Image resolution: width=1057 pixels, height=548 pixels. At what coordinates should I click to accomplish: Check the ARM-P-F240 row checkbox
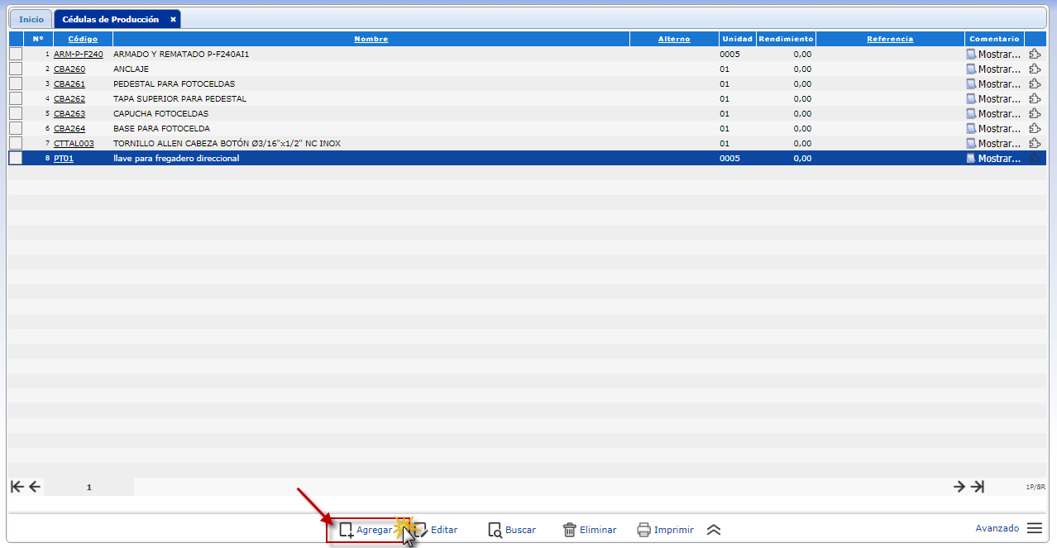16,54
